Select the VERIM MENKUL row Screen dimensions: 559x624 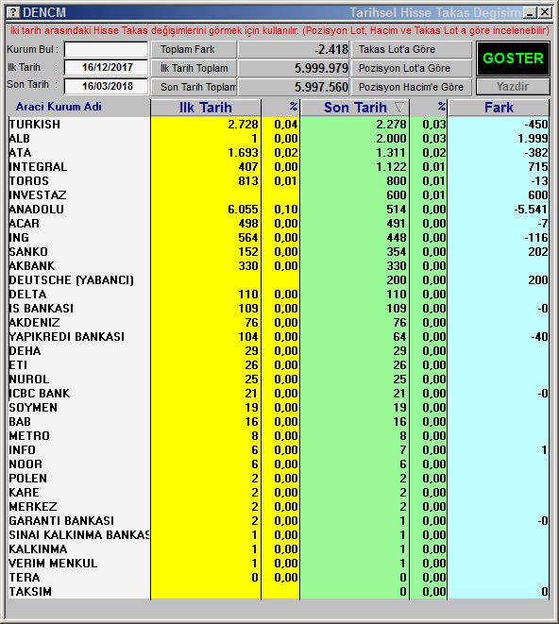279,564
